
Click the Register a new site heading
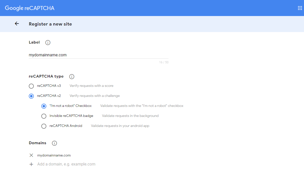click(x=50, y=24)
